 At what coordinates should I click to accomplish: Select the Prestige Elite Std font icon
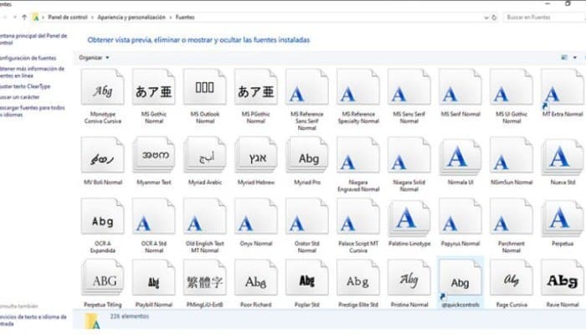click(358, 278)
